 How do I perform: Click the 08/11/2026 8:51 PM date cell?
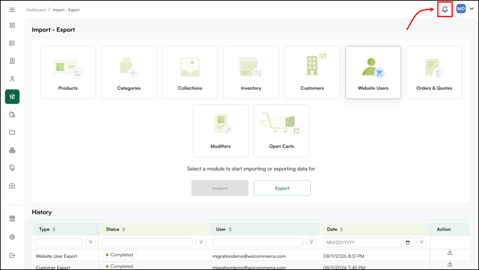tap(343, 256)
